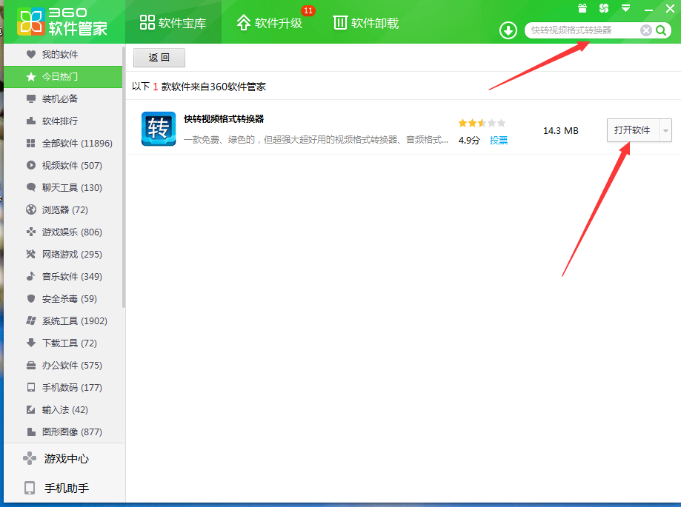
Task: Open the gift box icon in title bar
Action: 582,8
